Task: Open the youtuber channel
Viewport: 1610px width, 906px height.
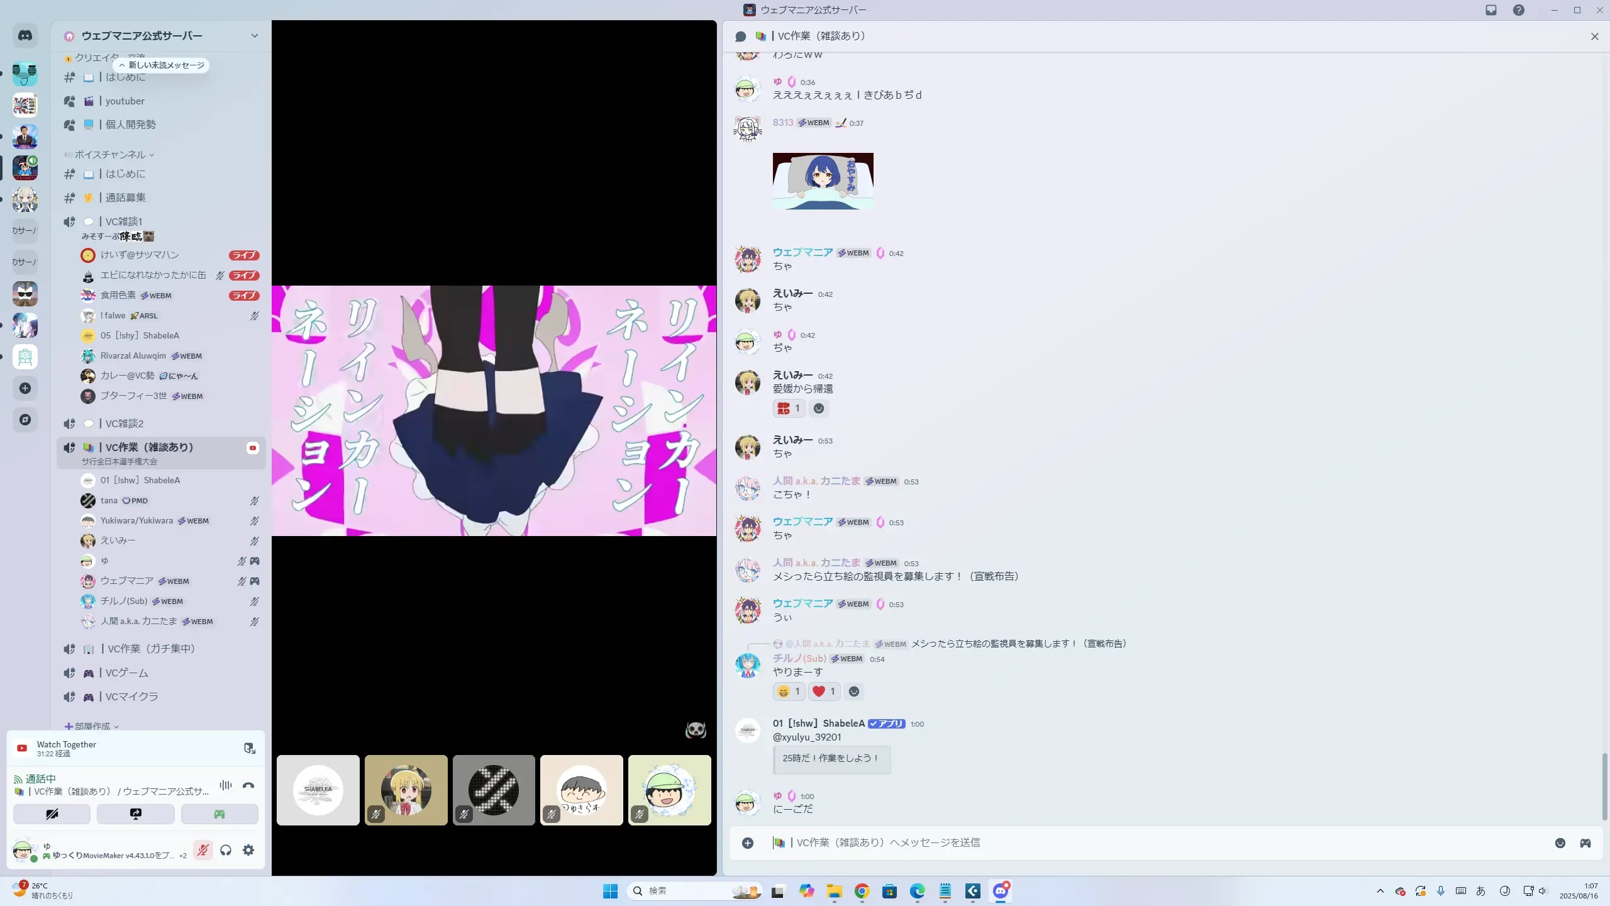Action: pos(125,101)
